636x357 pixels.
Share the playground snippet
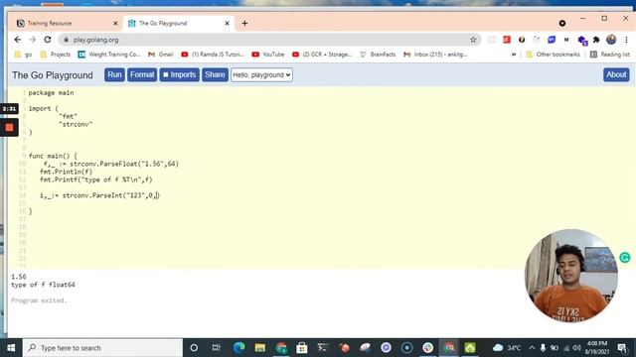pyautogui.click(x=215, y=75)
